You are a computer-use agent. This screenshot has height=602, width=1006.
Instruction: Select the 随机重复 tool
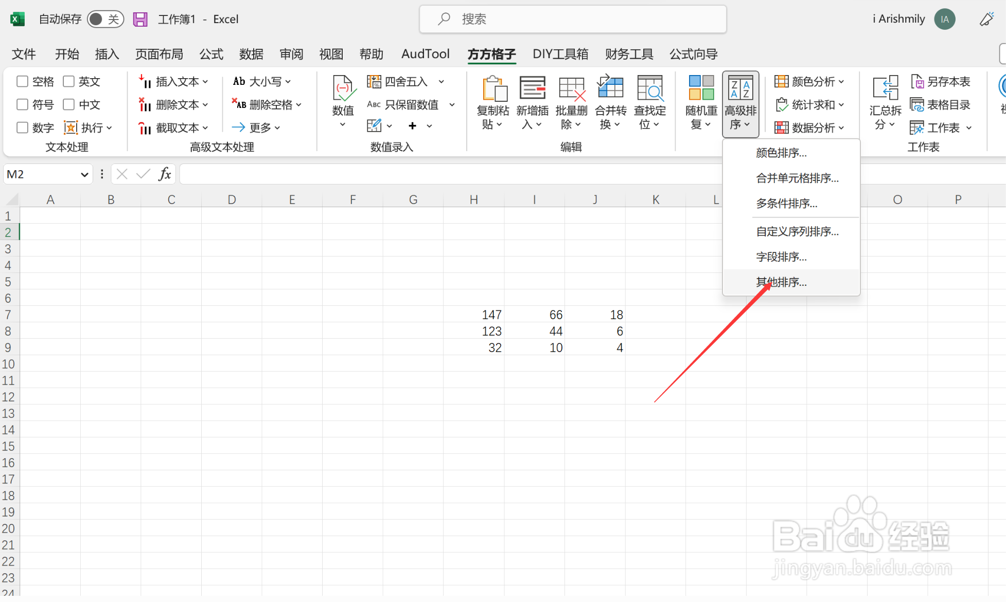click(x=701, y=103)
